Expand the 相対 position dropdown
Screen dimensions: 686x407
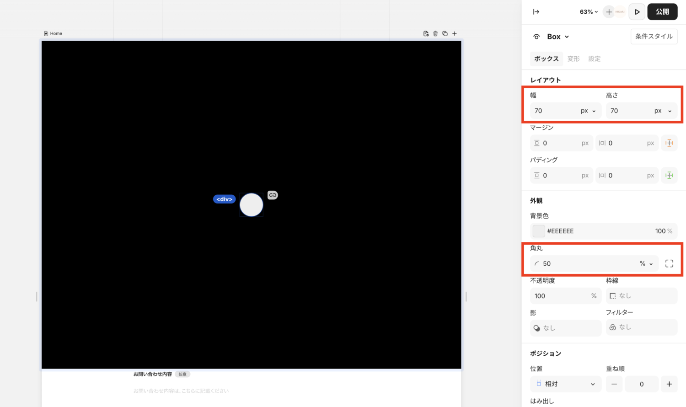565,384
